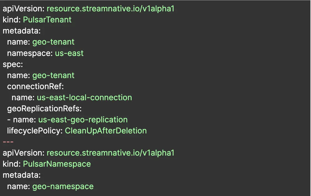The height and width of the screenshot is (196, 311).
Task: Click the geoReplicationRefs key
Action: tap(44, 109)
